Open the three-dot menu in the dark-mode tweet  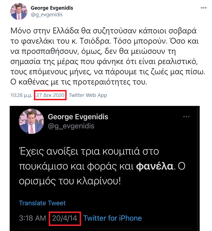(186, 117)
